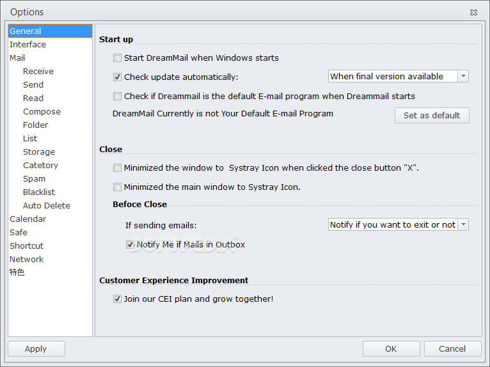
Task: Select Interface in the options list
Action: 28,44
